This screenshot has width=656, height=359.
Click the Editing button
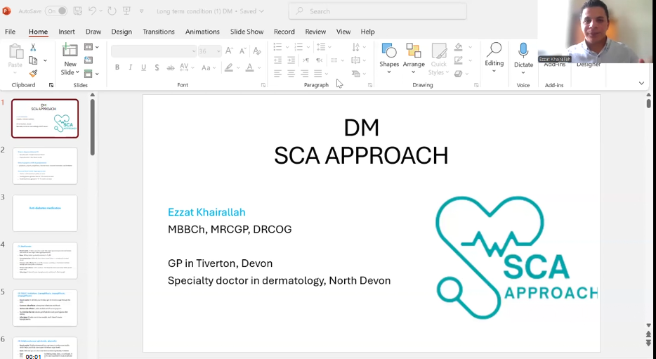coord(494,56)
